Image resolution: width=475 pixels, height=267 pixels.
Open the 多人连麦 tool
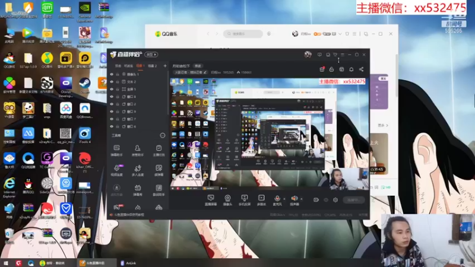[138, 170]
